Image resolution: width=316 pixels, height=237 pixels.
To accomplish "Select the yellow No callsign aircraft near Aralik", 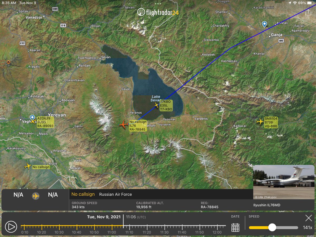I will pos(28,166).
